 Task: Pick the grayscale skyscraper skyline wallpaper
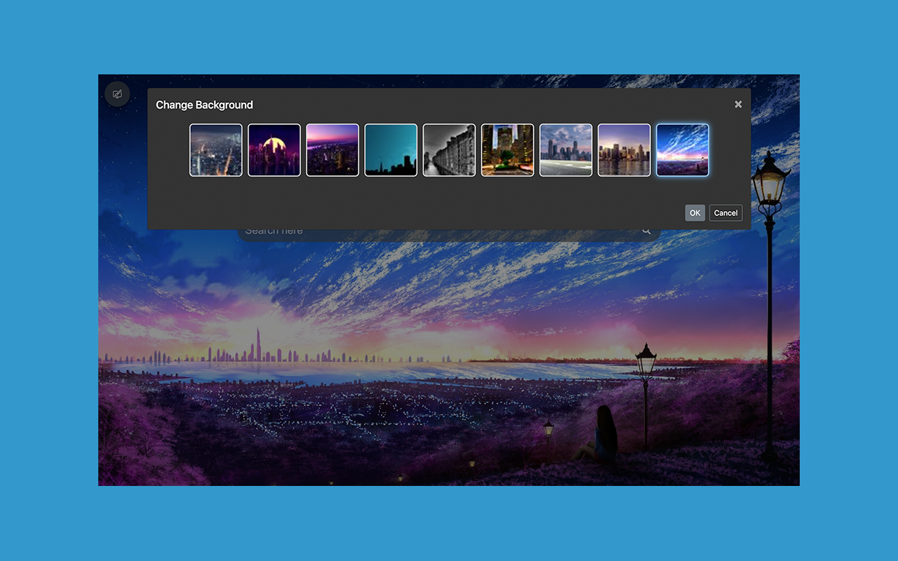point(565,149)
